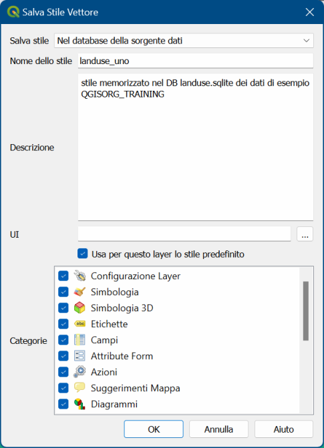Screen dimensions: 324x448
Task: Open the Salva stile dropdown
Action: [x=184, y=41]
